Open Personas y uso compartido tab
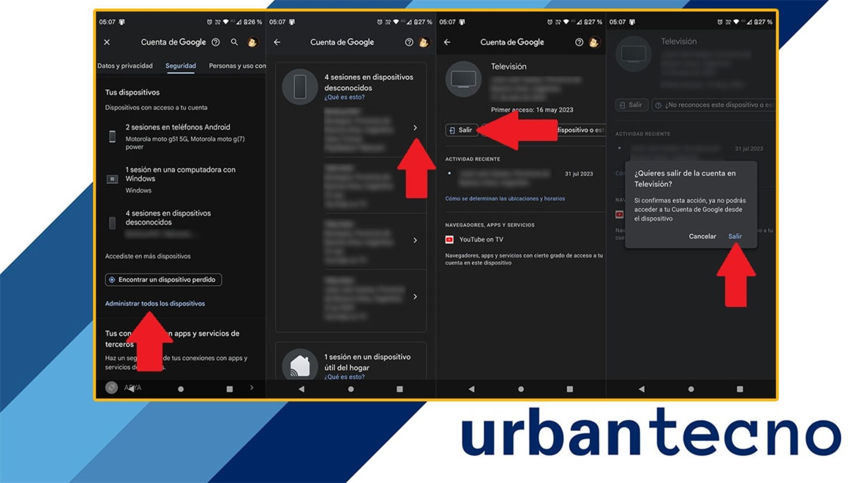Viewport: 859px width, 483px height. click(x=237, y=66)
